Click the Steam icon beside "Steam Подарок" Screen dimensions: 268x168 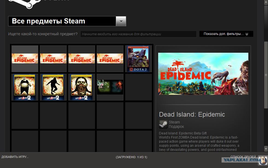click(163, 124)
